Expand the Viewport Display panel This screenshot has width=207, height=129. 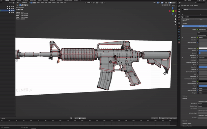tap(187, 123)
